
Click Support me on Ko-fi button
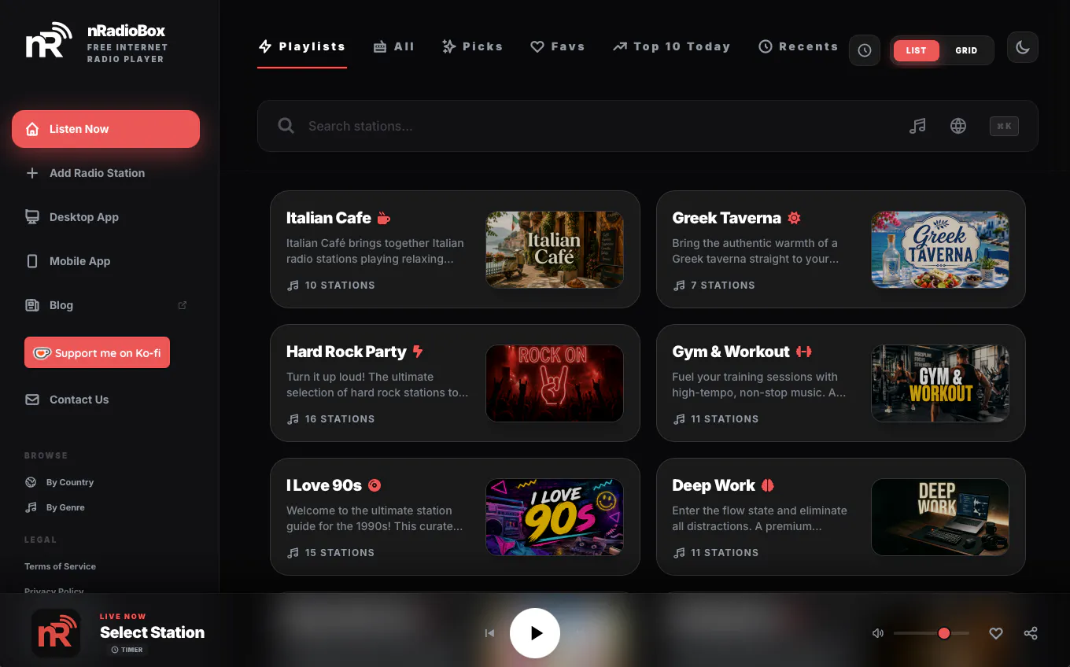point(97,353)
